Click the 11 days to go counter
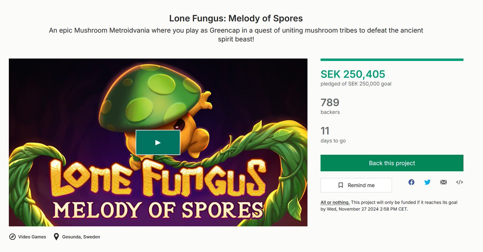 point(325,131)
